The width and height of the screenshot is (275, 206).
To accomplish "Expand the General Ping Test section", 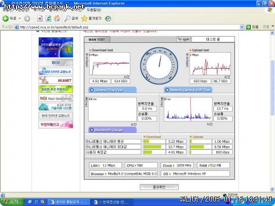I will [x=112, y=90].
